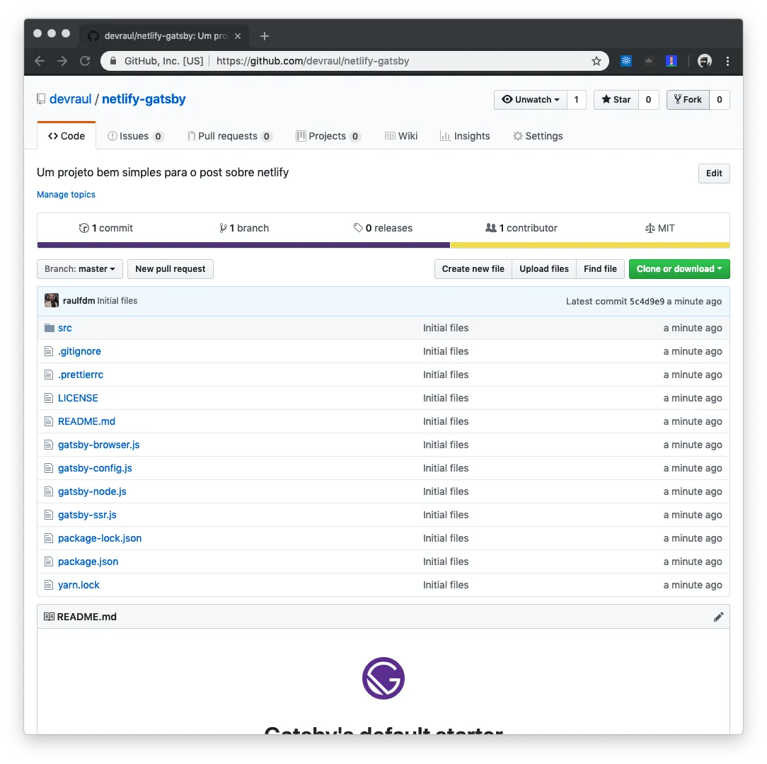The height and width of the screenshot is (764, 767).
Task: Click the raulfdm avatar thumbnail
Action: [52, 300]
